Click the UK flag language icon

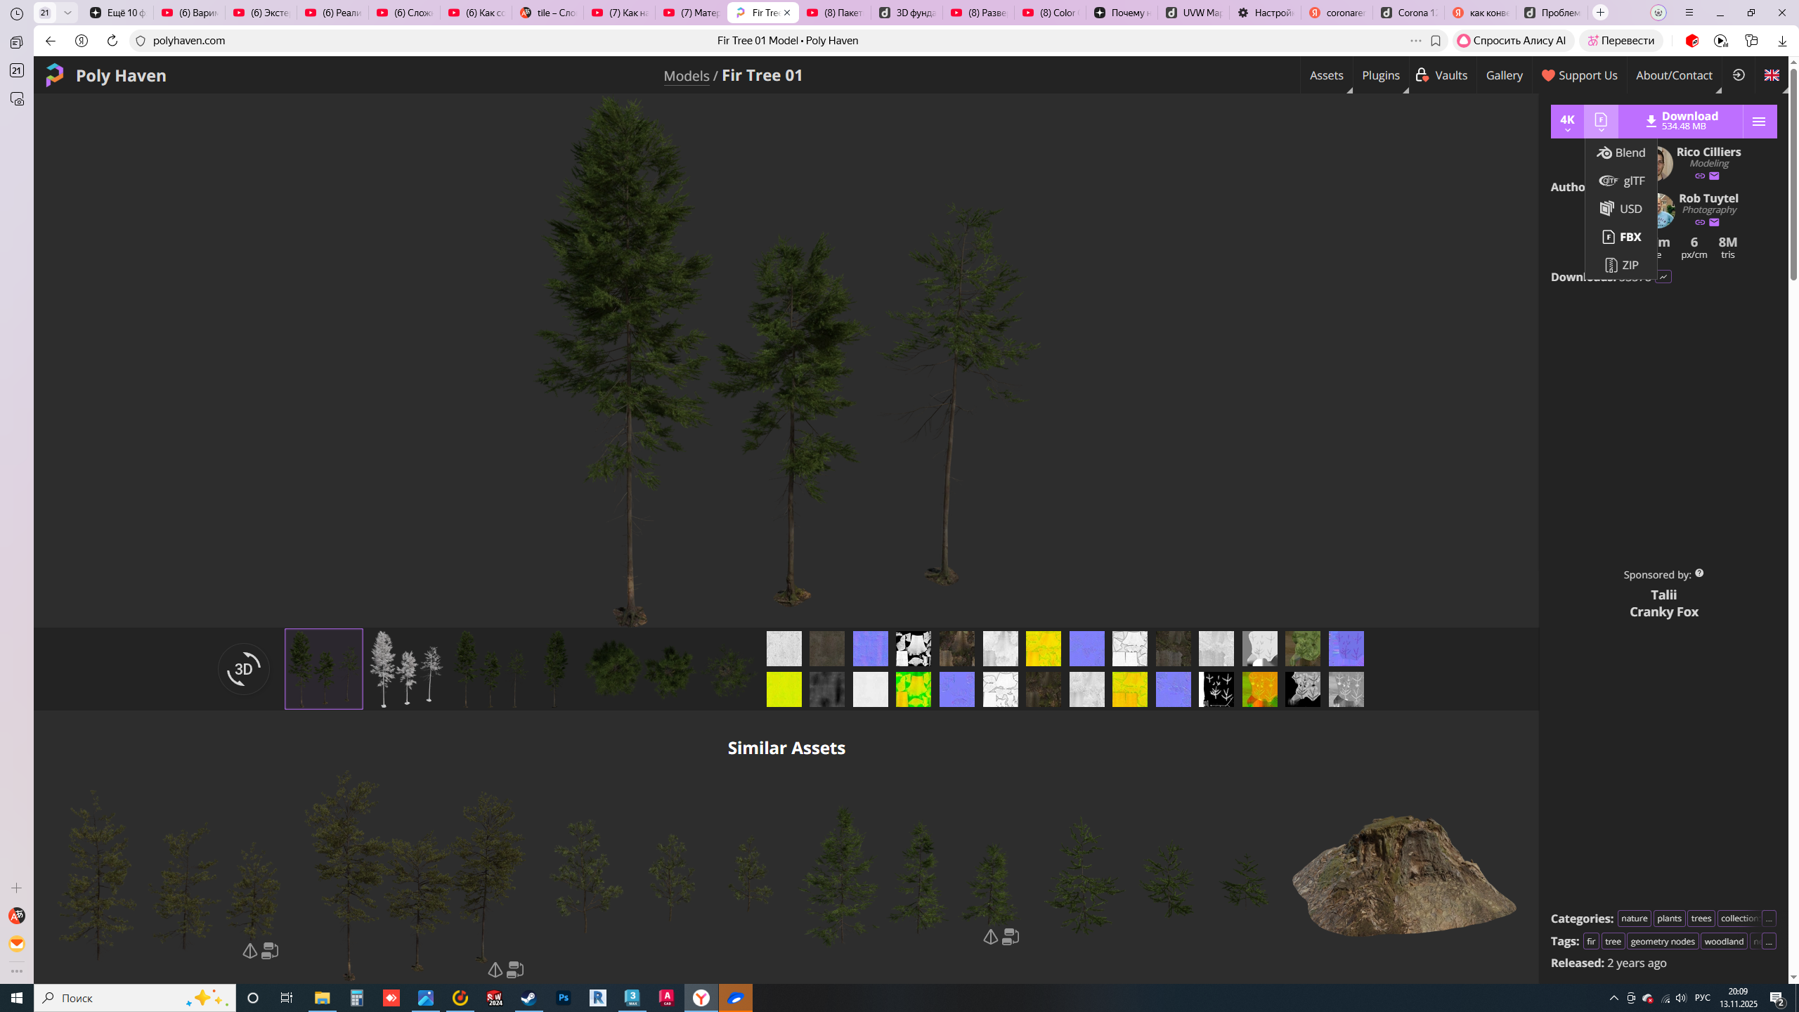[1772, 75]
